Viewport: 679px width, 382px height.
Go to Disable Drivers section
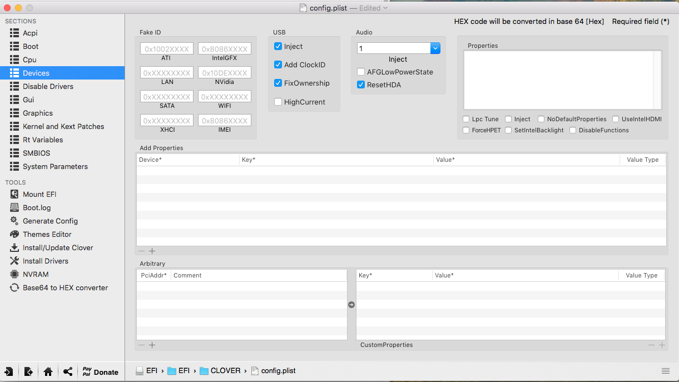[48, 86]
